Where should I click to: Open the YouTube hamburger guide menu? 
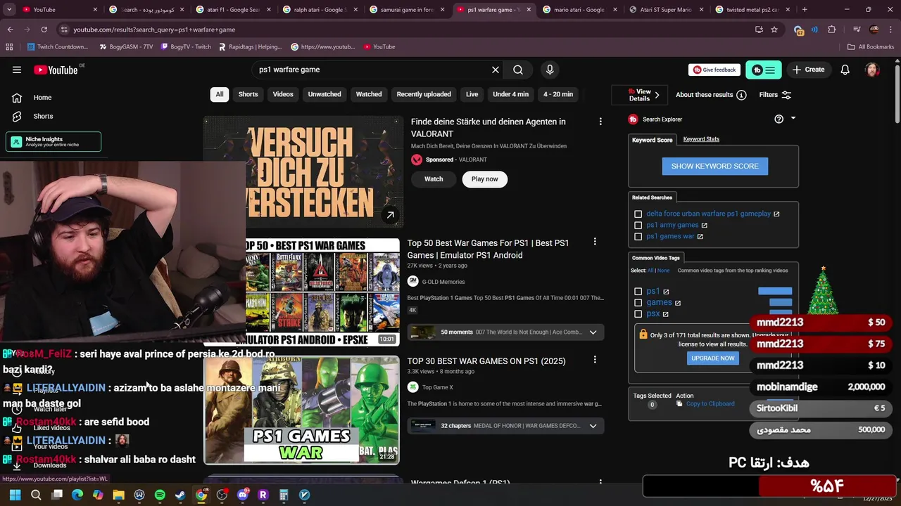pos(17,70)
